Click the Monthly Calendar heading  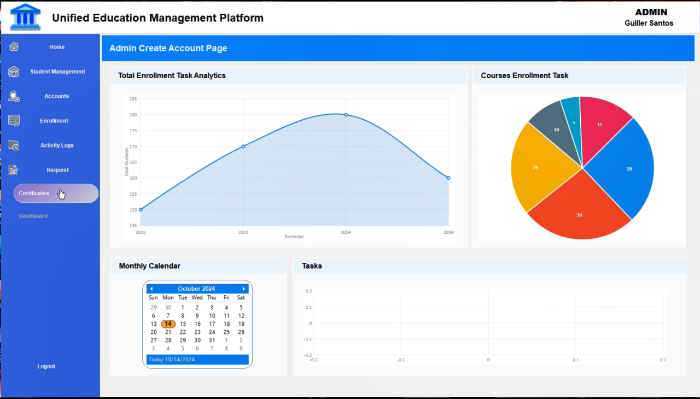click(x=149, y=266)
